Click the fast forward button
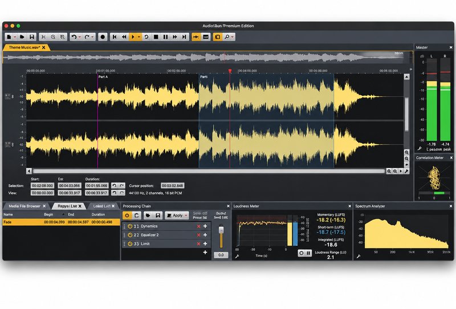Image resolution: width=456 pixels, height=309 pixels. (x=175, y=37)
